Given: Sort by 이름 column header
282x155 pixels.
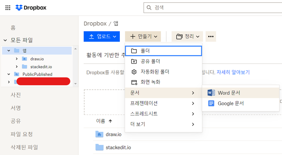Looking at the screenshot, I should [100, 121].
